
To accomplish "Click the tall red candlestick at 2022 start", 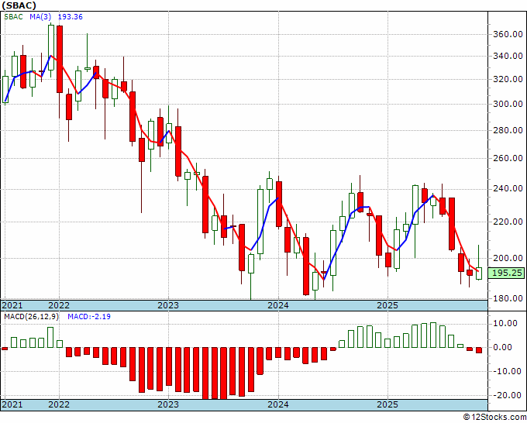I will tap(60, 59).
